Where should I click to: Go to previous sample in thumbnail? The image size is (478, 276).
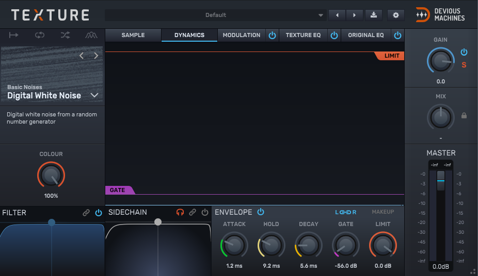[x=82, y=56]
